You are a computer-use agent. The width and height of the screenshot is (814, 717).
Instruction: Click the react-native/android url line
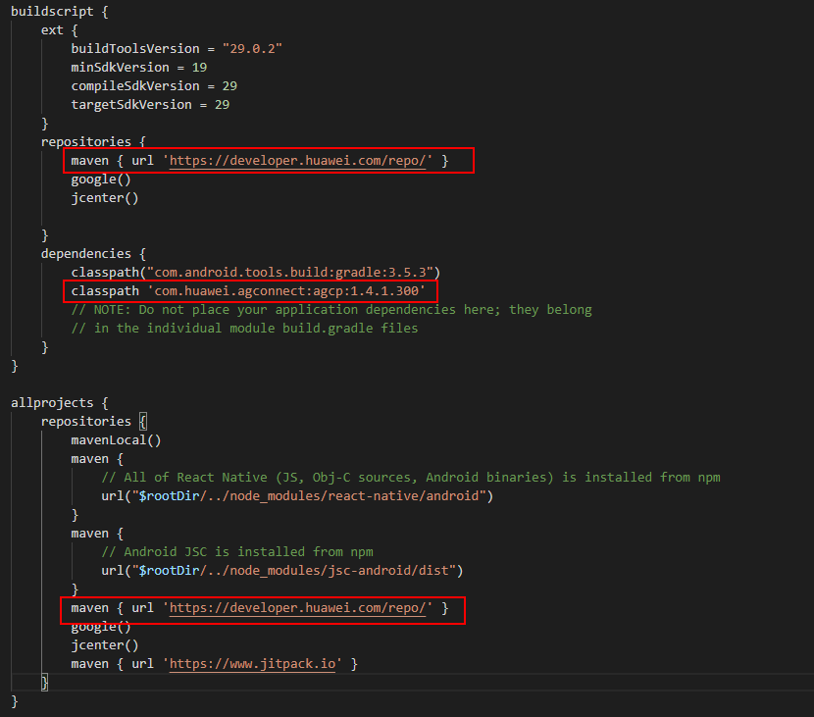297,496
